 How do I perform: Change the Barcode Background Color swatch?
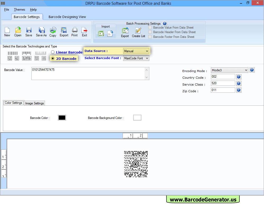137,117
